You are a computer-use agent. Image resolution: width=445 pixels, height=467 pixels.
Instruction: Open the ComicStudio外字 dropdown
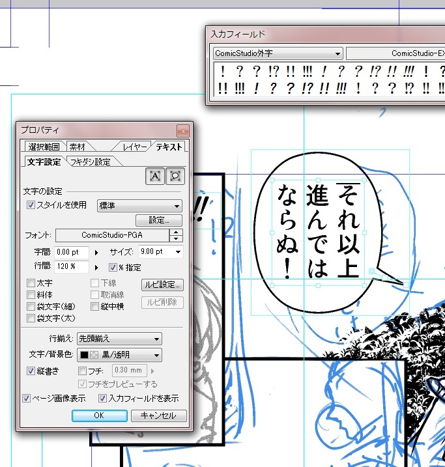[x=278, y=53]
